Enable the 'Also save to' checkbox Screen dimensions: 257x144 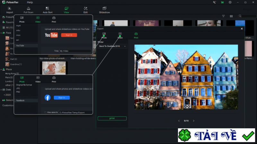tap(45, 112)
